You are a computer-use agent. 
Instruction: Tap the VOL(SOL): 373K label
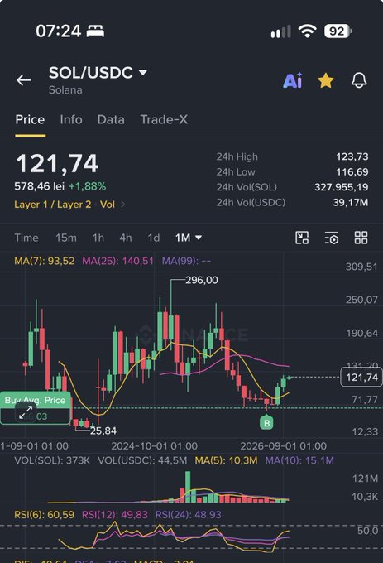point(52,460)
